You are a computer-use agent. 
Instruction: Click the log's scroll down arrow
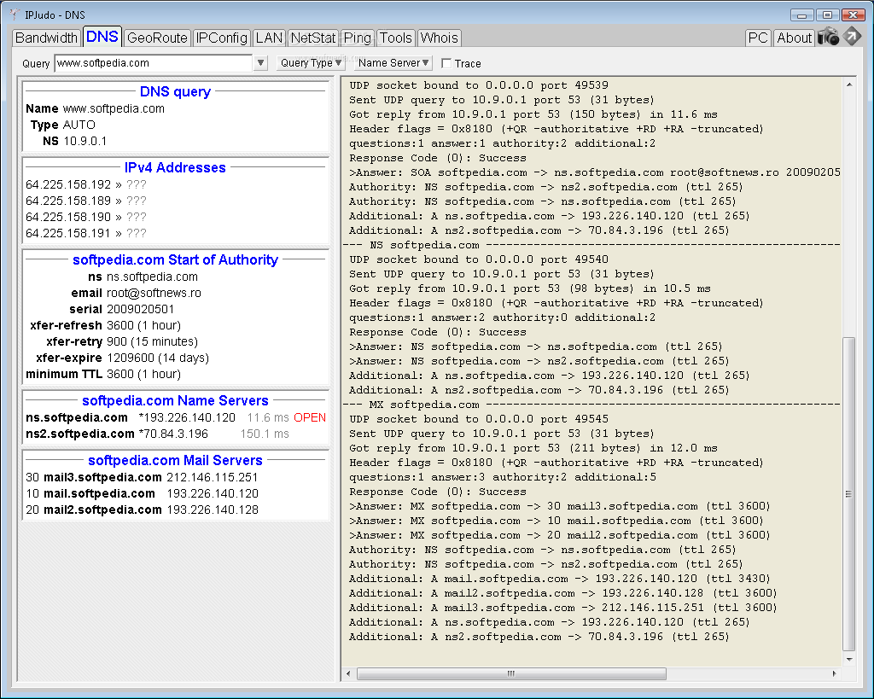click(x=849, y=660)
